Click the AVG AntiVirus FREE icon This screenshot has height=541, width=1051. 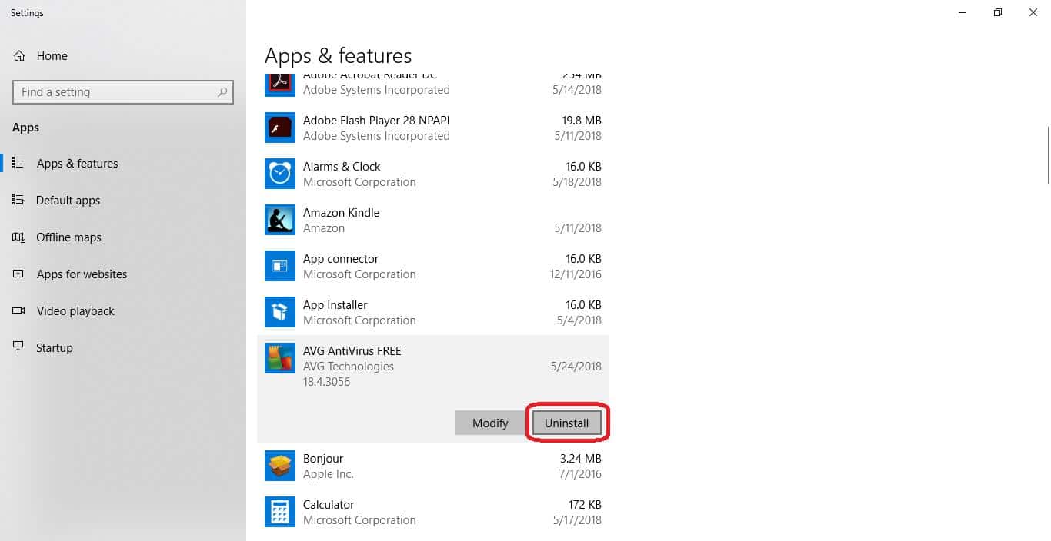(x=279, y=358)
